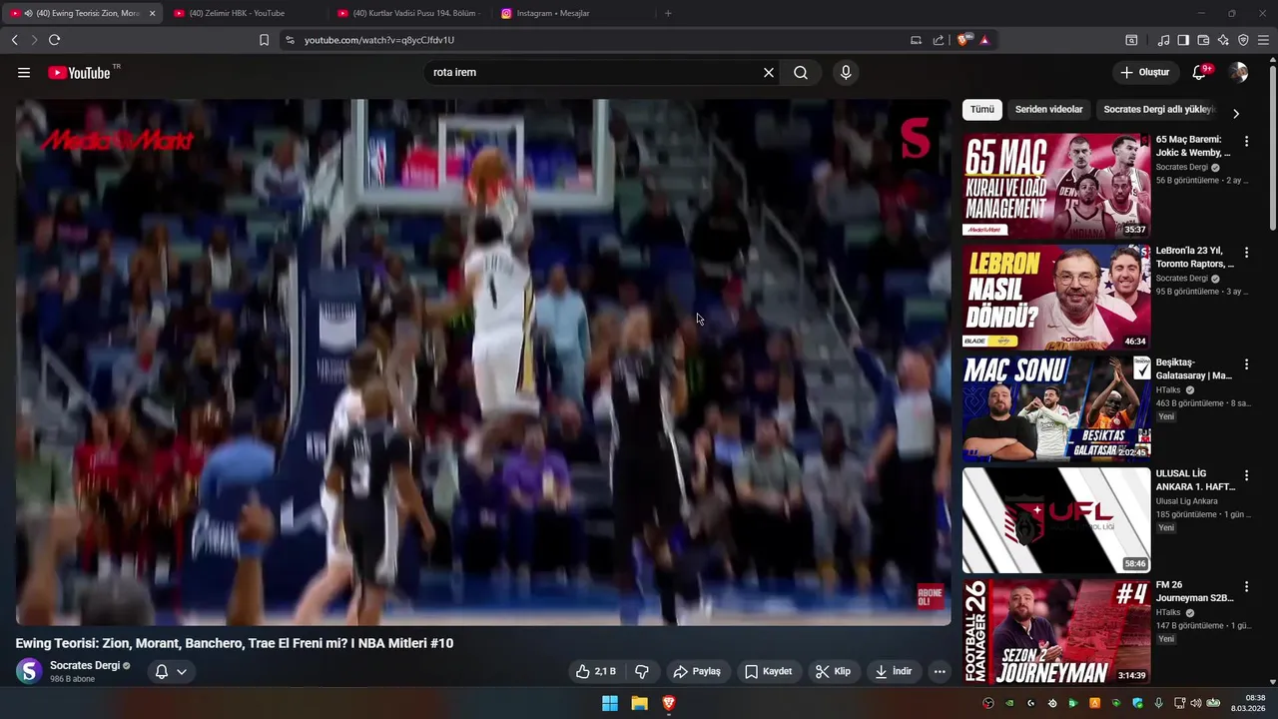Viewport: 1278px width, 719px height.
Task: Open the Brave playlist music note icon
Action: tap(1163, 40)
